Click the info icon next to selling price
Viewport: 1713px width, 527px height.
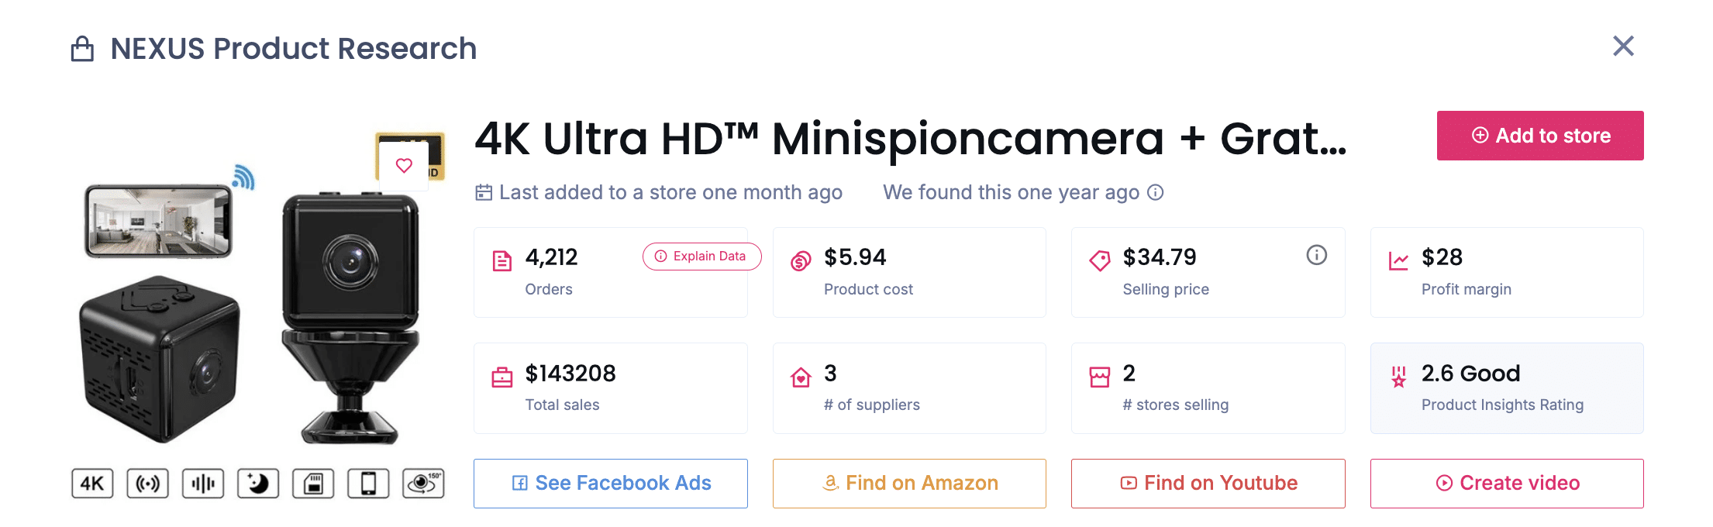[x=1316, y=255]
